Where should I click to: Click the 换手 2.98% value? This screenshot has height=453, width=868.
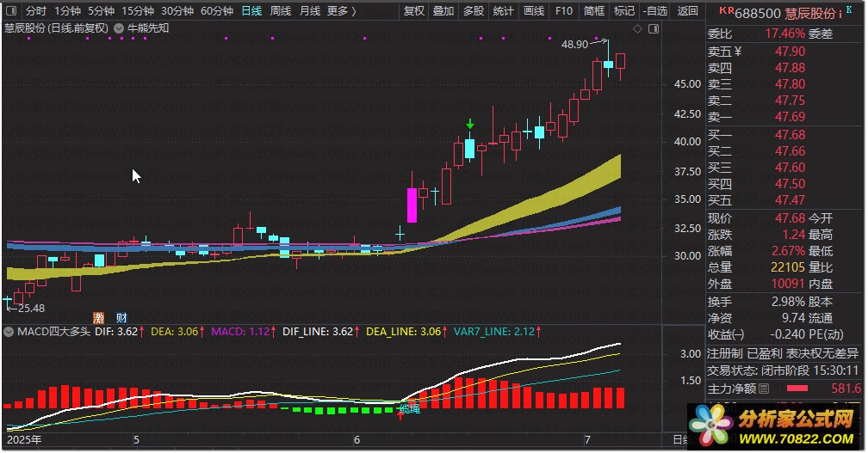788,302
